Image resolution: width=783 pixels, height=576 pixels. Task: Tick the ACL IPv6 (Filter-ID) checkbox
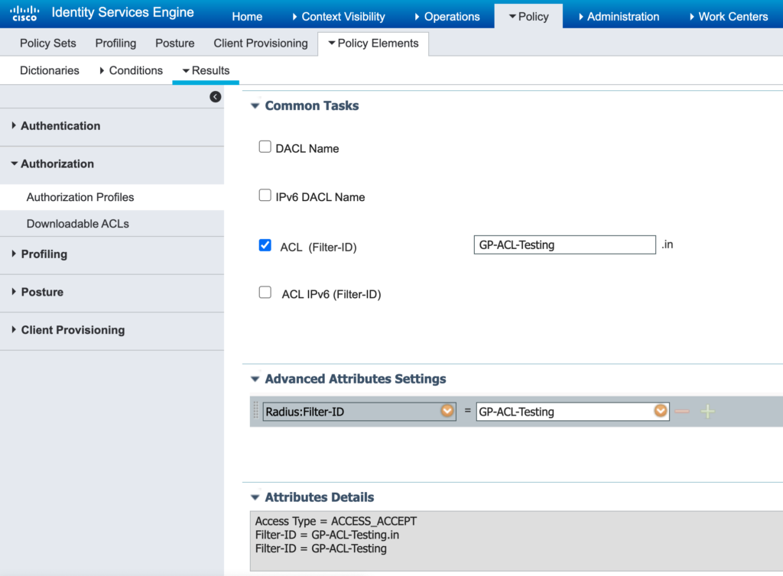tap(265, 293)
